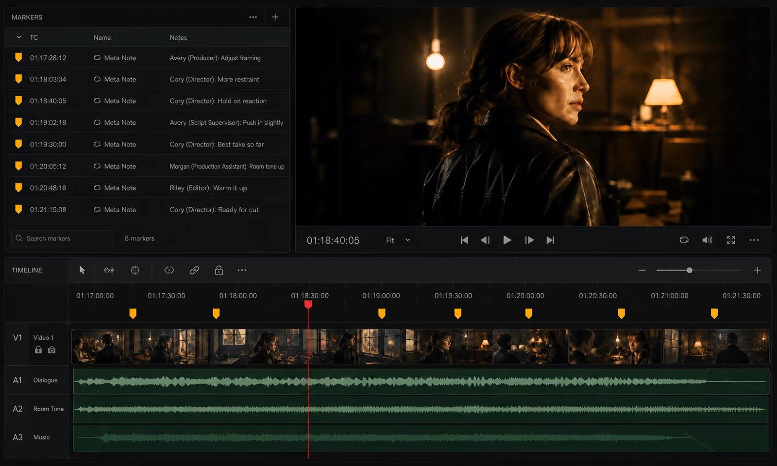Click the timeline zoom slider handle
Viewport: 777px width, 466px height.
click(689, 270)
